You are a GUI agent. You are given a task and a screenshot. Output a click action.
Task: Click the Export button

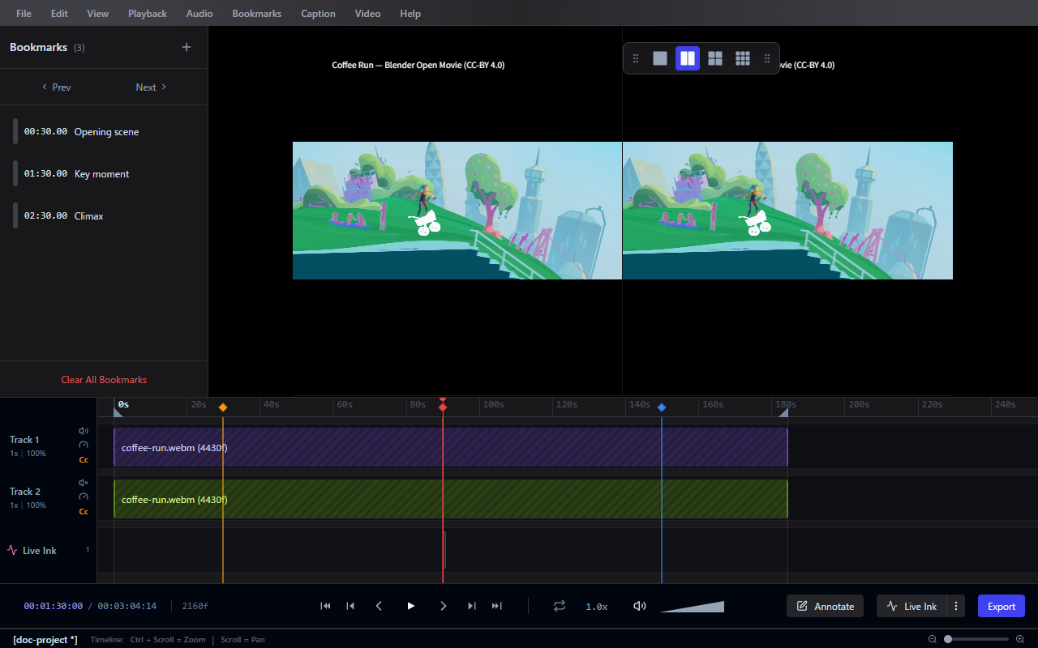pos(1001,606)
